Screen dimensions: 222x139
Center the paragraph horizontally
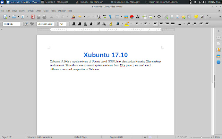[161, 24]
